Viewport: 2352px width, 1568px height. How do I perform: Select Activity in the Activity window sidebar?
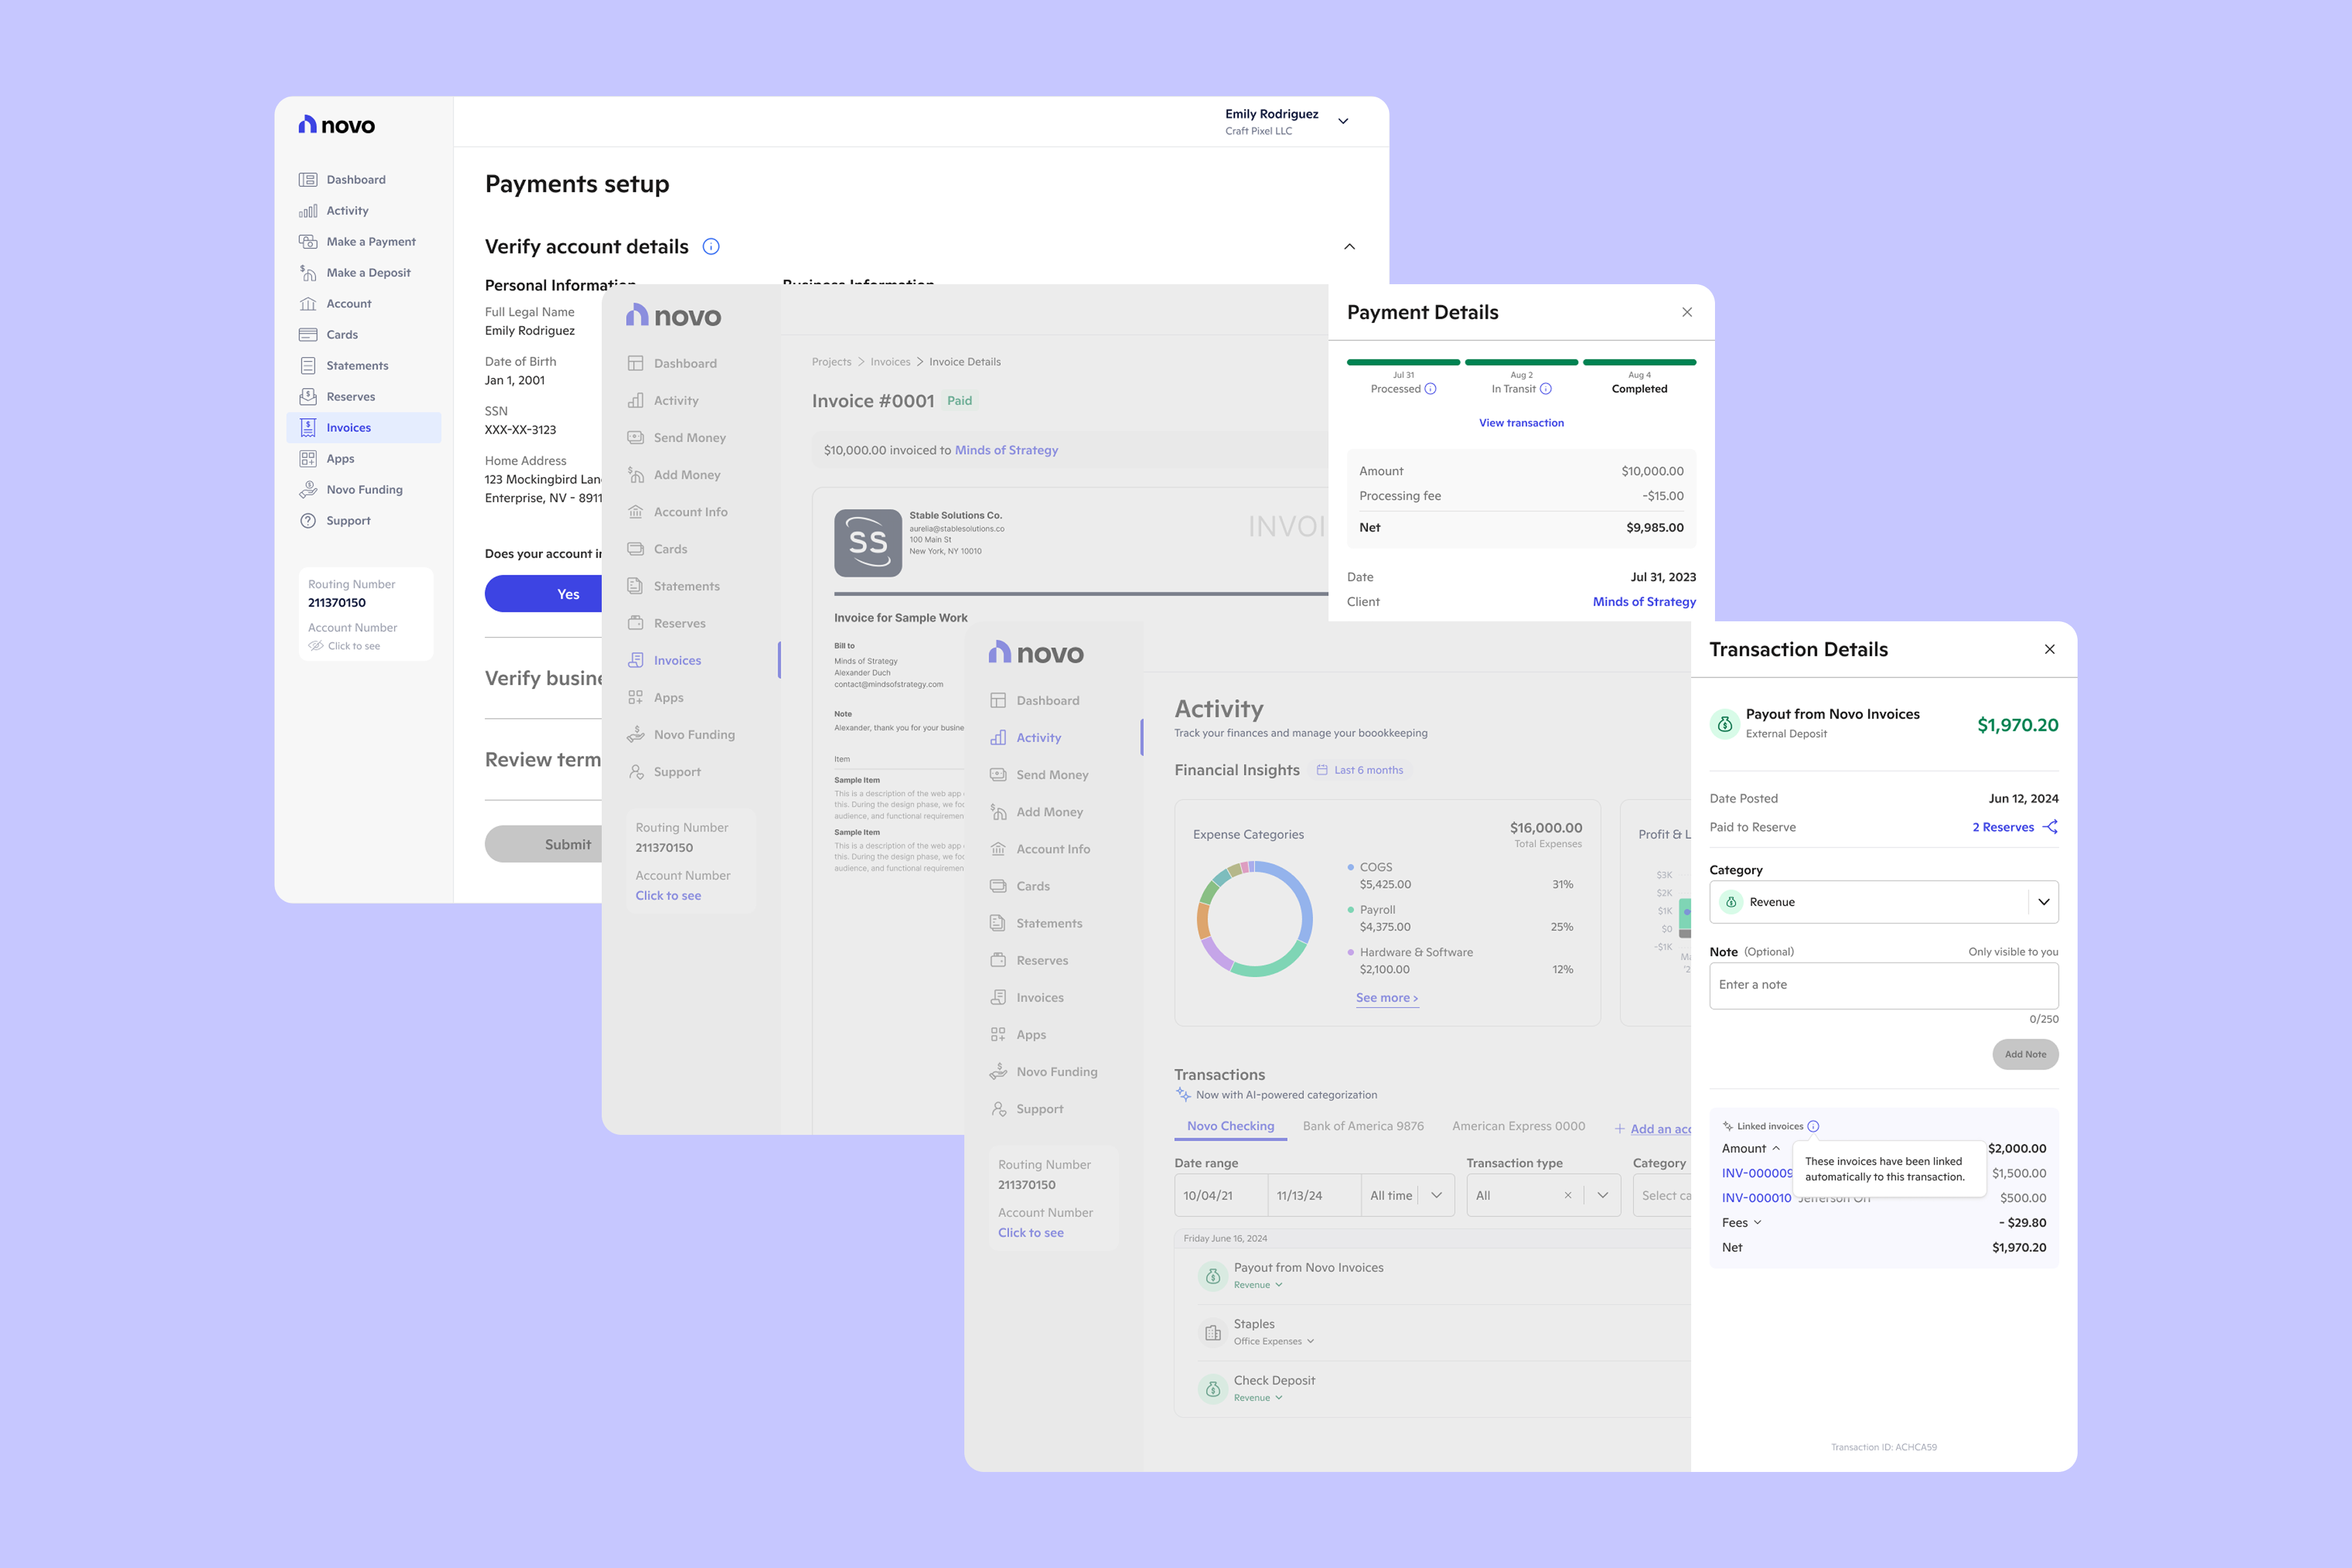tap(1025, 738)
